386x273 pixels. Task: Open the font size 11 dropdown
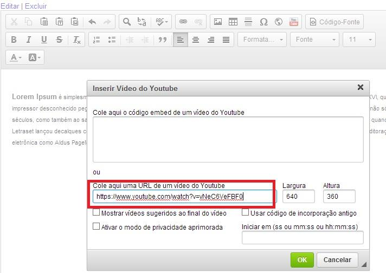[359, 40]
